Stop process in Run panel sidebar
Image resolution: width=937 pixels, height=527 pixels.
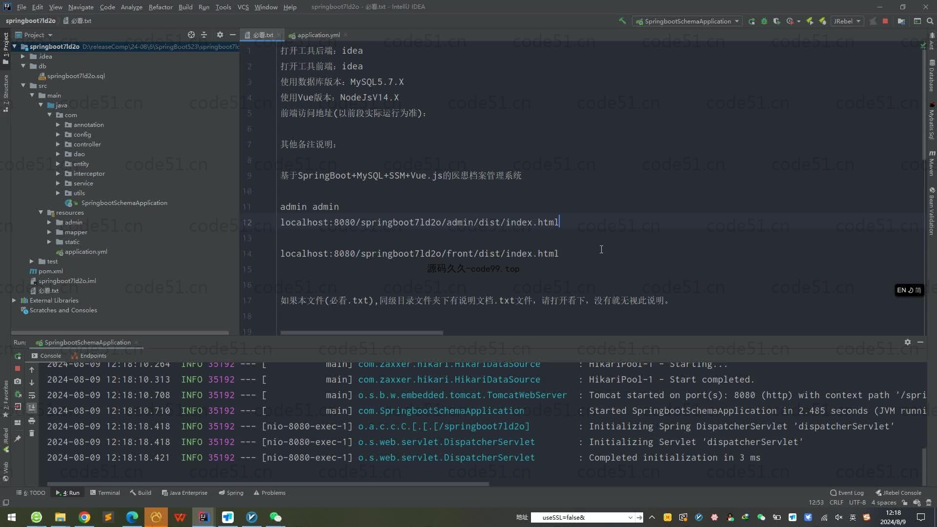[18, 368]
